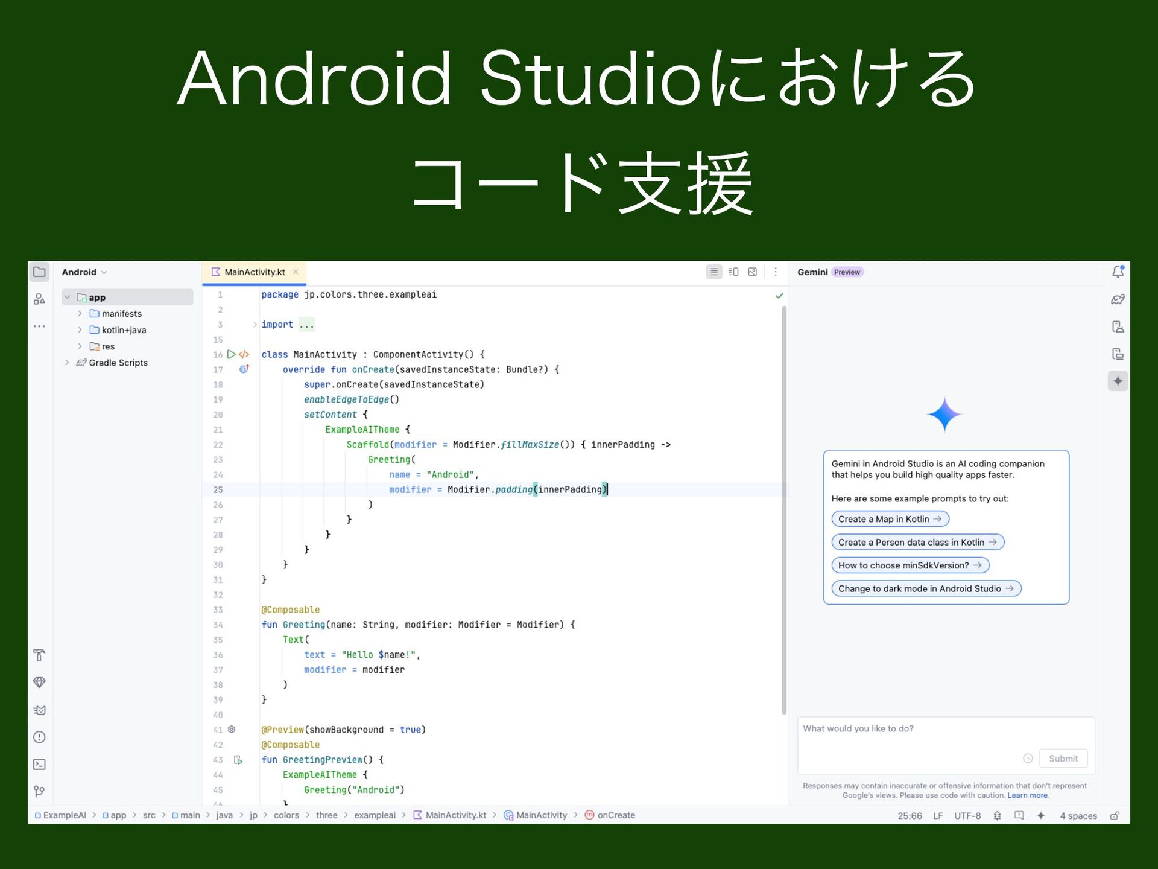1158x869 pixels.
Task: Open editor tab options kebab menu
Action: pos(776,272)
